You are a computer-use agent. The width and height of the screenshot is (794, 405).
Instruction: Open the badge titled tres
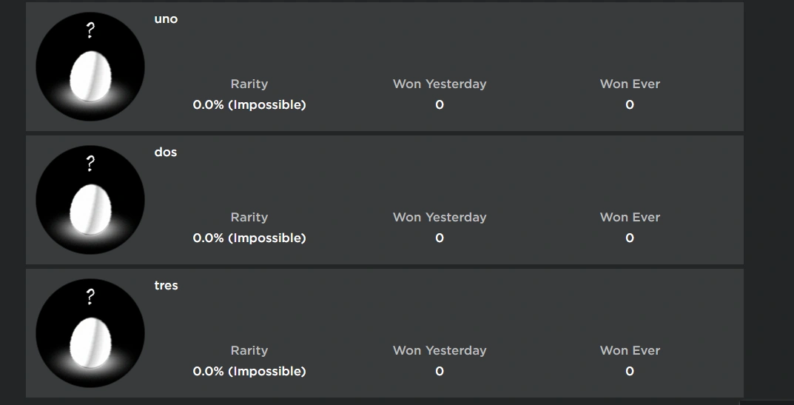[166, 286]
